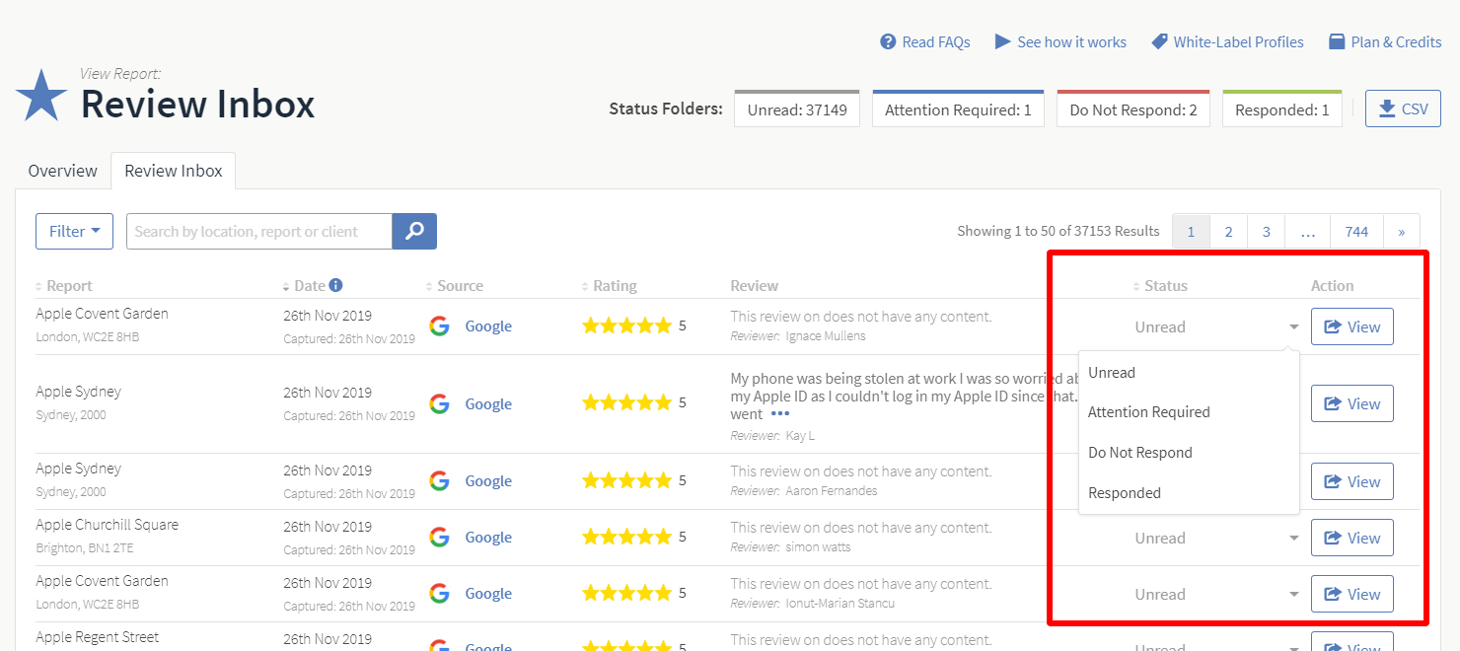Click the info icon beside Date header
The width and height of the screenshot is (1460, 651).
point(335,285)
